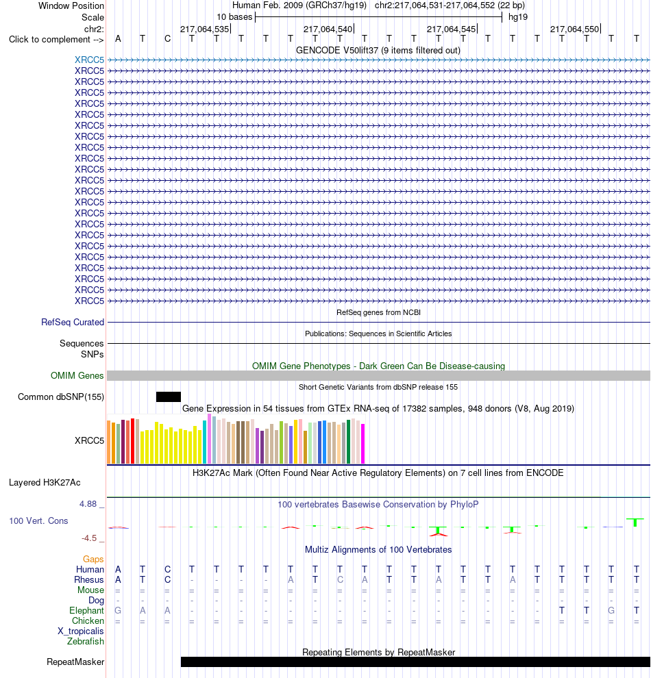651x678 pixels.
Task: Click 'Publications: Sequences in Scientific Articles' title
Action: pos(378,334)
